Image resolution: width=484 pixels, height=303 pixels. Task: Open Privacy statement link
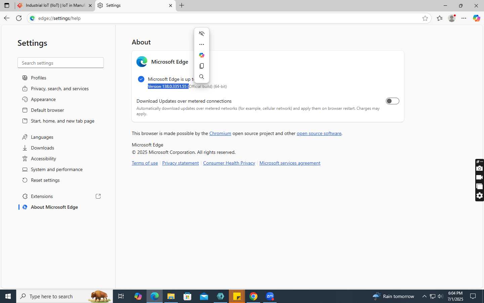180,163
